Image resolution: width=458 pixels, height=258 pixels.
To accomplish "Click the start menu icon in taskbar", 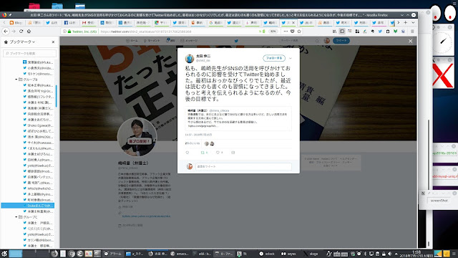I will (x=4, y=254).
